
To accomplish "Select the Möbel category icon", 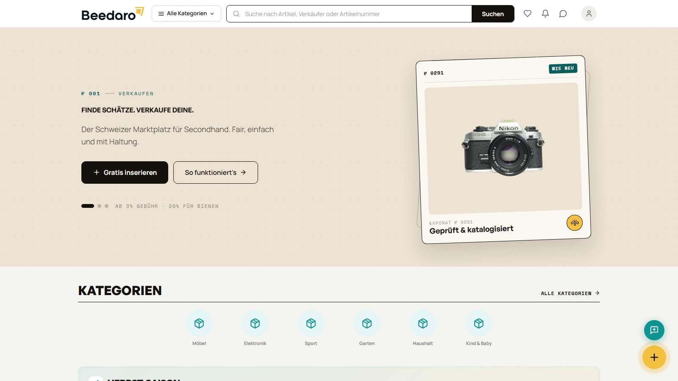I will click(199, 323).
